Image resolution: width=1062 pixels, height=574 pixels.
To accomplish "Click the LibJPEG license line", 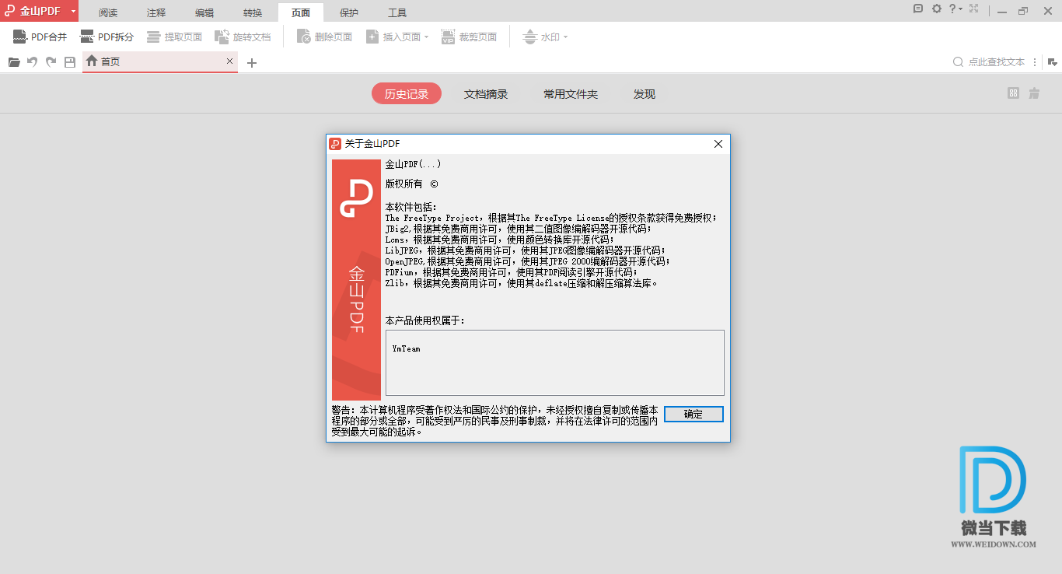I will tap(526, 251).
